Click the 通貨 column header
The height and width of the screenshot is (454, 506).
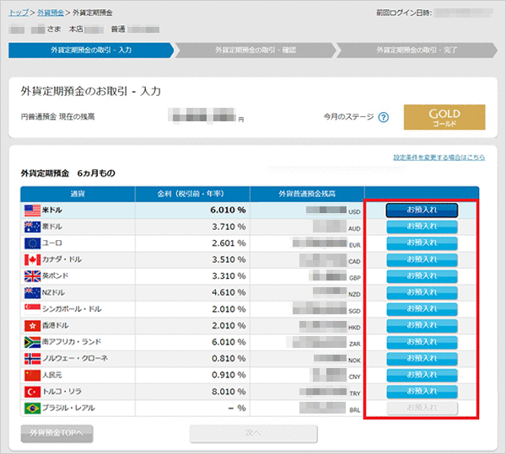(x=78, y=194)
